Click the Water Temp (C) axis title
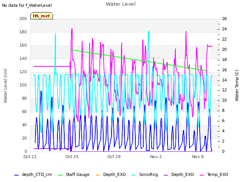Screen dimensions: 242x182 pyautogui.click(x=237, y=86)
